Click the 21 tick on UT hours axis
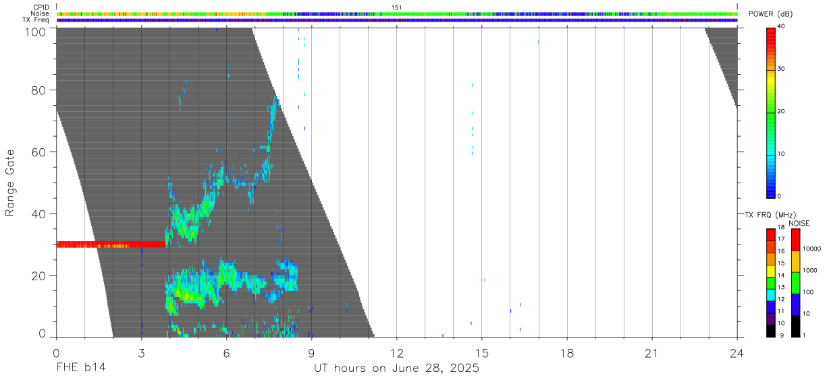Screen dimensions: 829x382 pyautogui.click(x=651, y=353)
